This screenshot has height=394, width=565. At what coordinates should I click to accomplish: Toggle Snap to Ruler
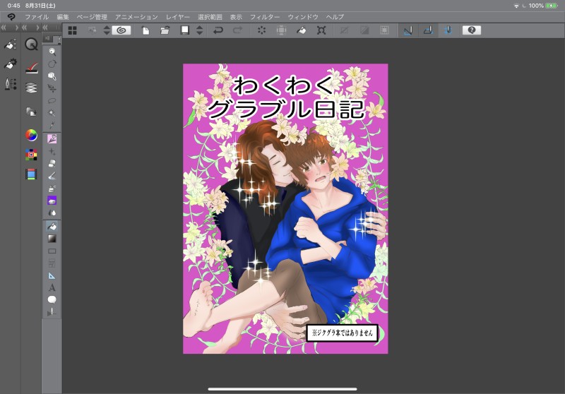click(408, 30)
